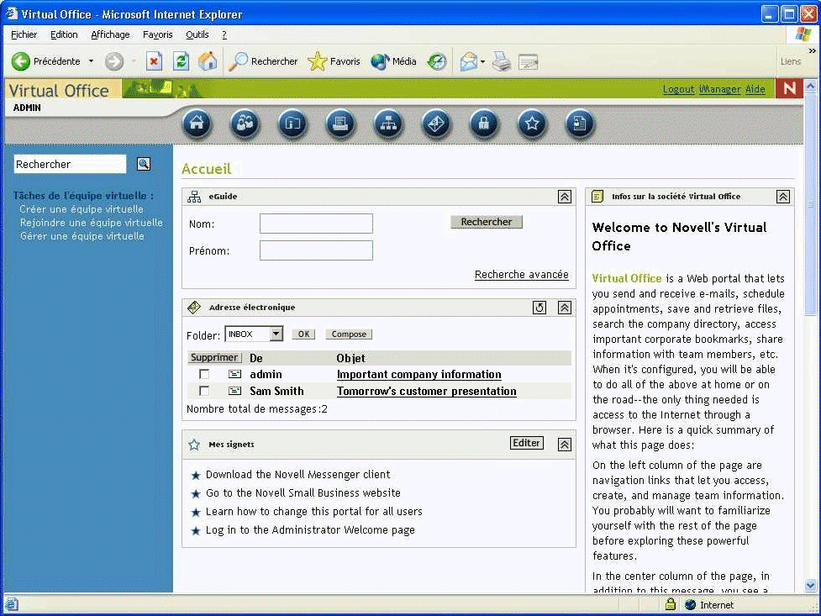Open the Aide link
821x616 pixels.
click(755, 89)
